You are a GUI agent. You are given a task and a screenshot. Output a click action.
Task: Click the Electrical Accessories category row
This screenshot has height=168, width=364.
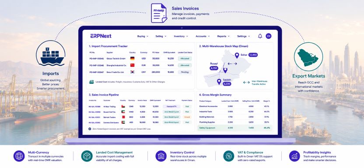(234, 106)
